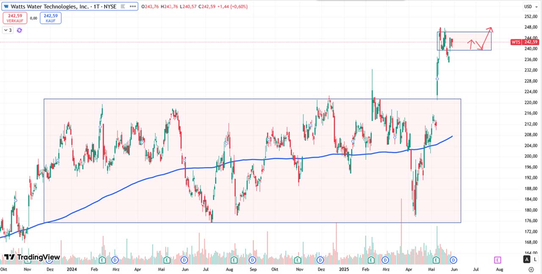The width and height of the screenshot is (542, 274).
Task: Open the three-dot more menu beside the symbol
Action: click(133, 7)
